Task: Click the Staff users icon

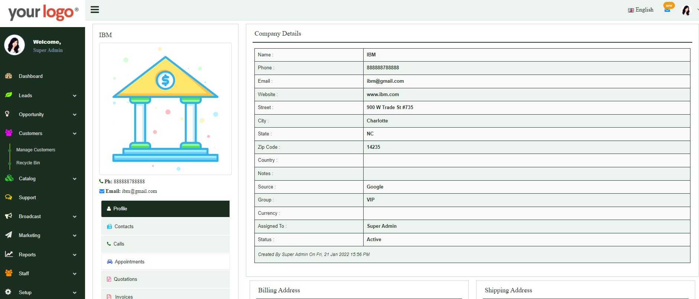Action: tap(9, 273)
